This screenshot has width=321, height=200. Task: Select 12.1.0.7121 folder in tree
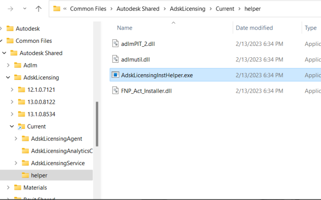pyautogui.click(x=41, y=90)
